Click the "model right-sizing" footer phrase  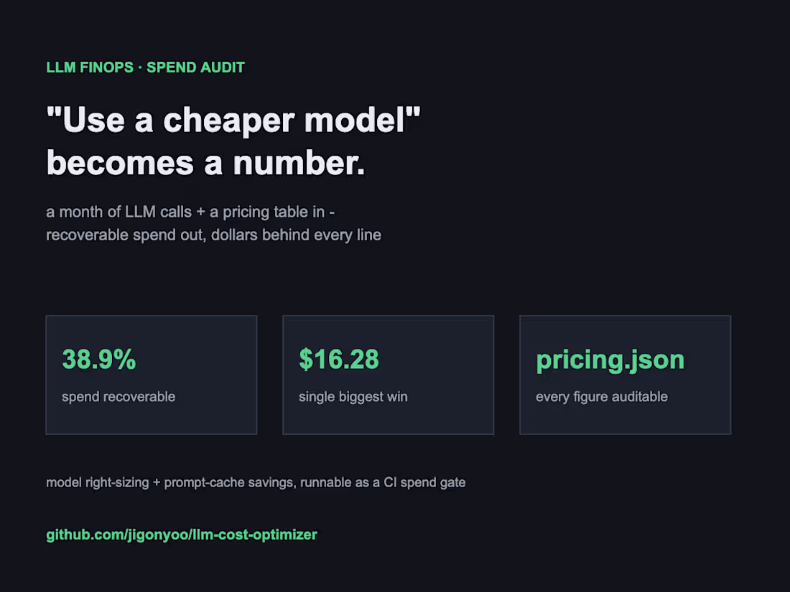pyautogui.click(x=97, y=483)
